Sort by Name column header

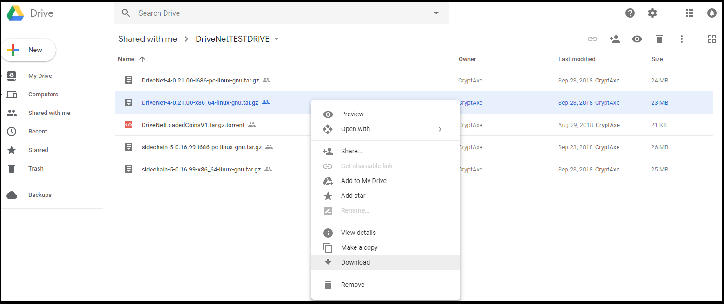tap(126, 59)
